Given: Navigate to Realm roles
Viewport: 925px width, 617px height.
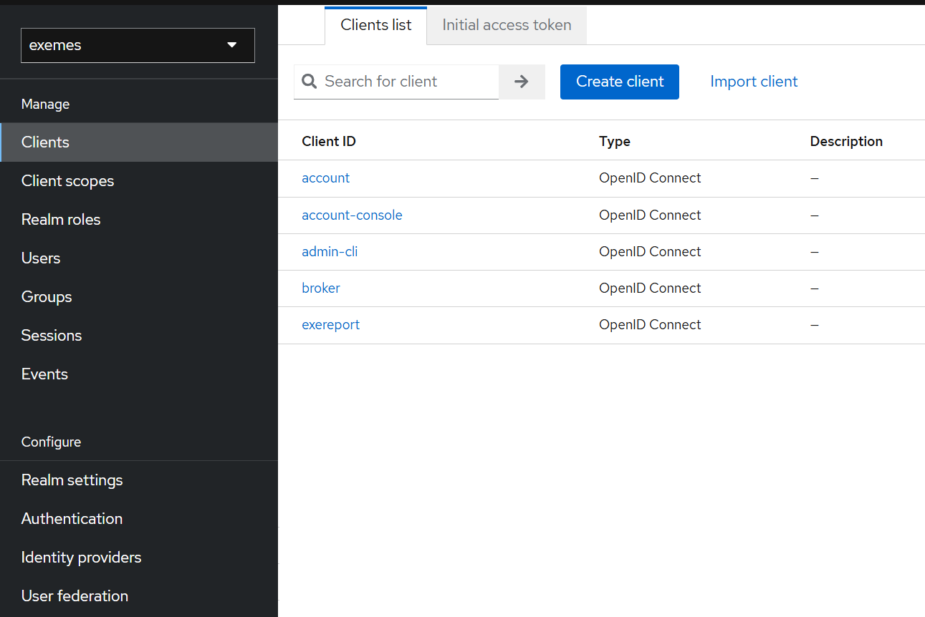Looking at the screenshot, I should pyautogui.click(x=61, y=220).
